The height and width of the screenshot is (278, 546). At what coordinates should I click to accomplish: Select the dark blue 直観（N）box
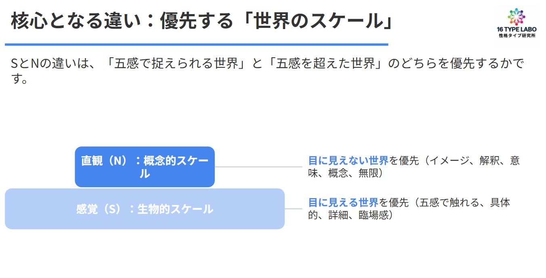[x=145, y=167]
